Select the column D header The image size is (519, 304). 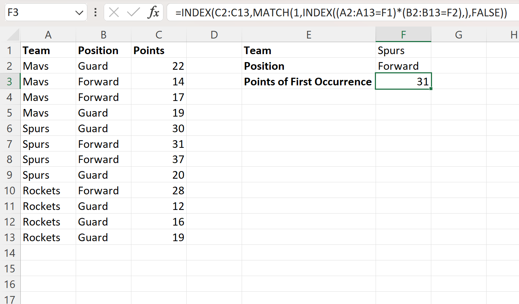[214, 35]
